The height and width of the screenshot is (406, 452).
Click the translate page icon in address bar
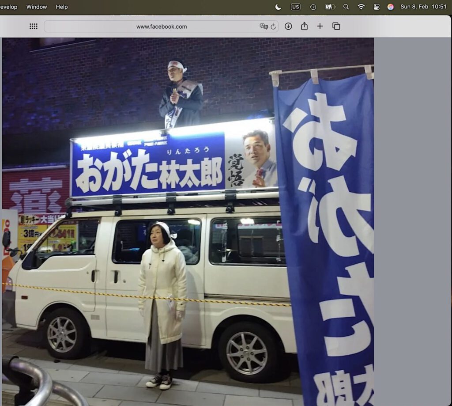click(264, 27)
